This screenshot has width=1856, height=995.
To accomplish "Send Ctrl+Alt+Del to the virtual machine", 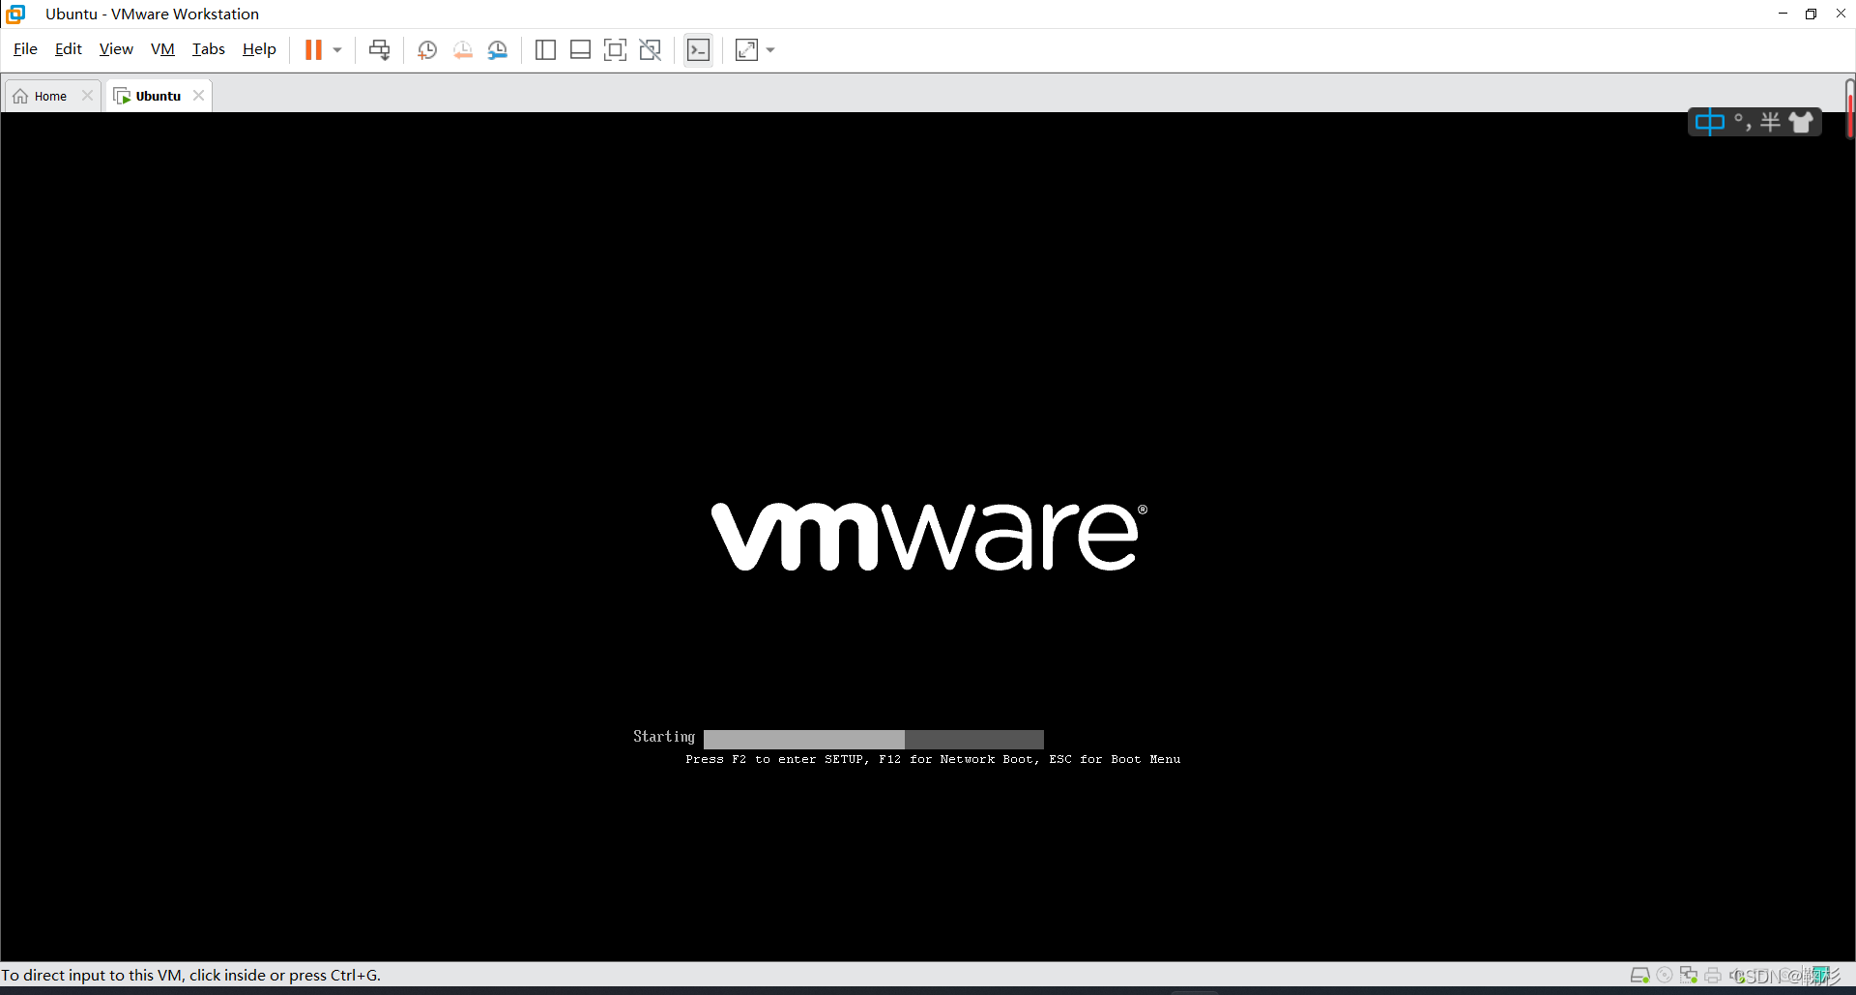I will click(x=380, y=50).
